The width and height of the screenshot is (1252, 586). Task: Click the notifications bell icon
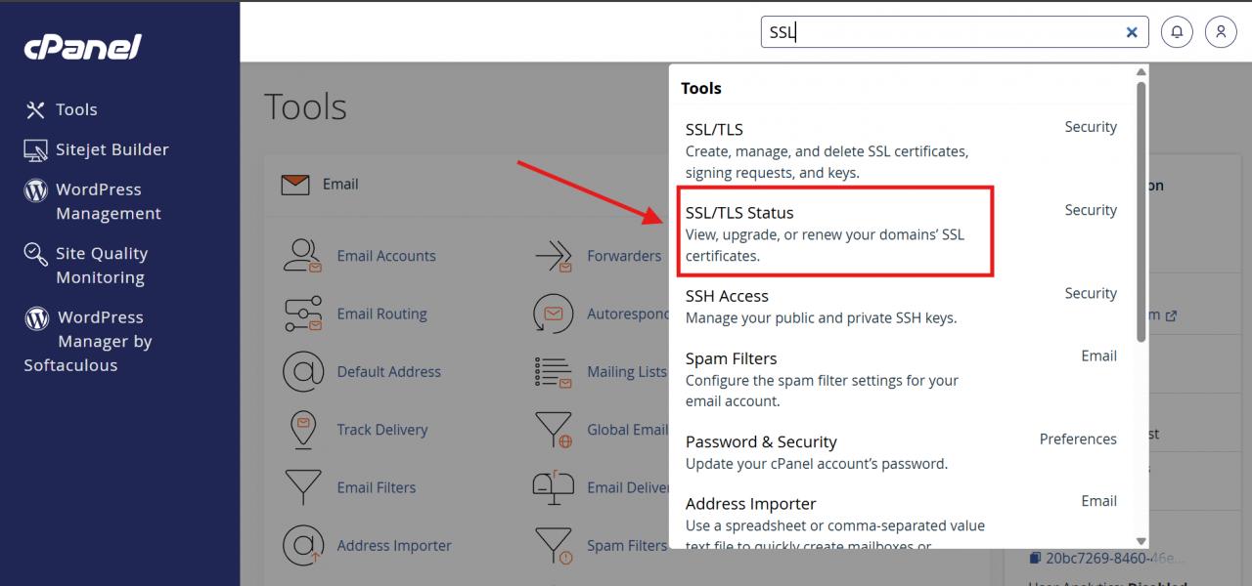tap(1177, 32)
